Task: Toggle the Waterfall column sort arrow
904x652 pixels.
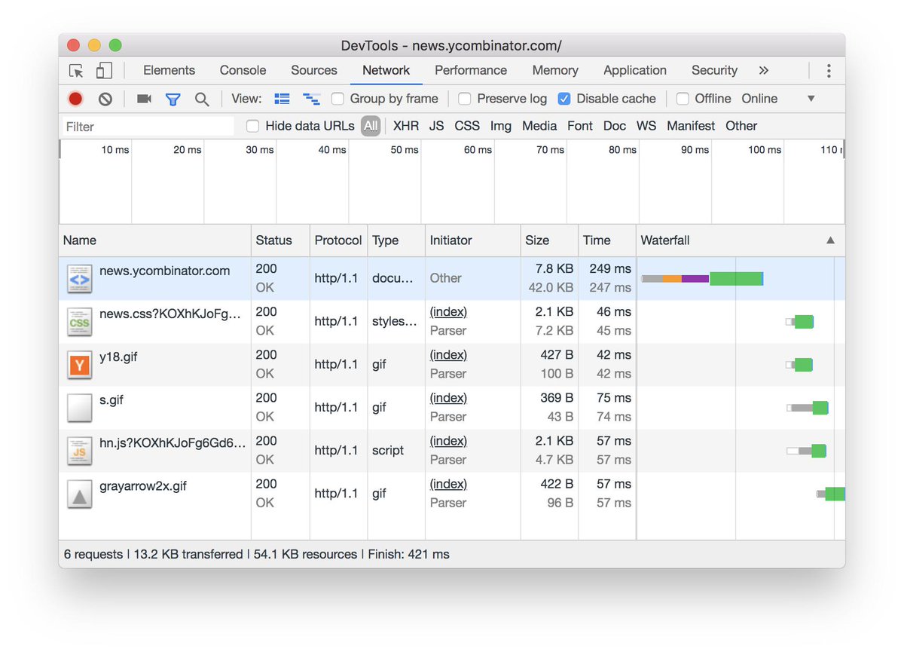Action: [x=830, y=240]
